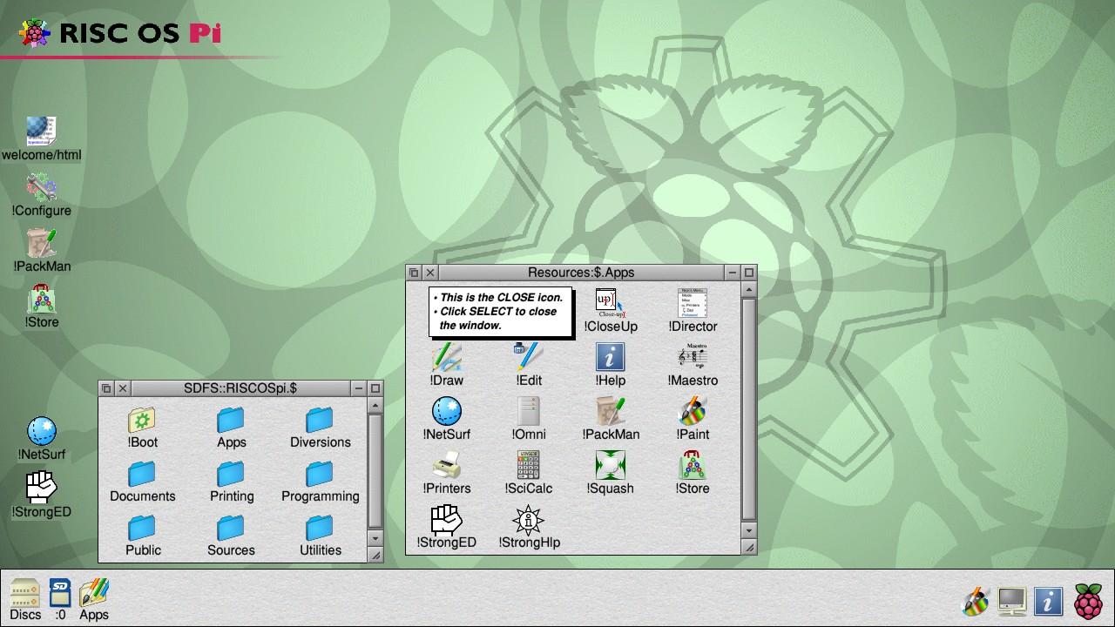Open the Programming folder
This screenshot has height=627, width=1115.
coord(320,475)
